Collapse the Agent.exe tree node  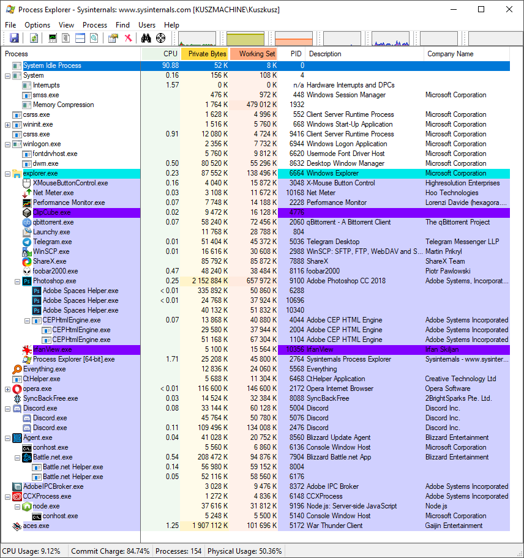pyautogui.click(x=7, y=438)
